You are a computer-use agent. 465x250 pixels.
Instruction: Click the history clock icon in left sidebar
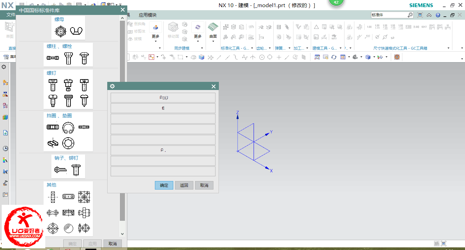tap(5, 148)
